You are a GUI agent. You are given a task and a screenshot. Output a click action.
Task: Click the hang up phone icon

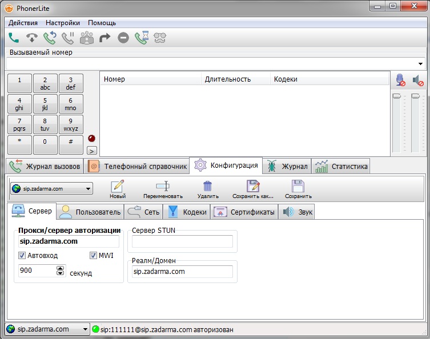(32, 38)
